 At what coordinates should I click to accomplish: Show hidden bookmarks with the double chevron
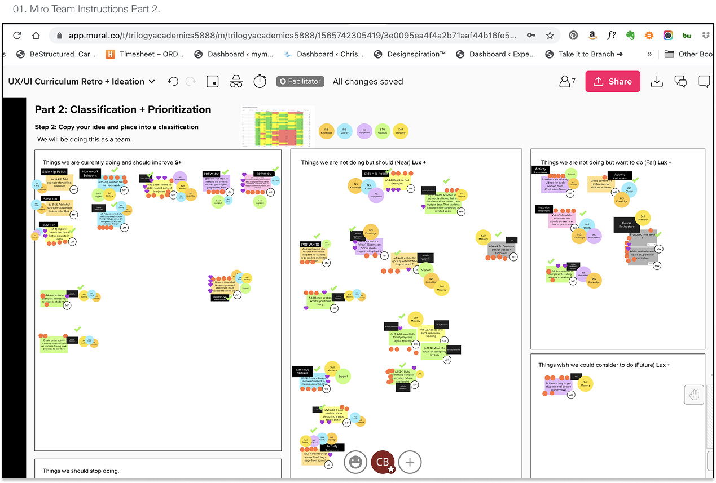click(x=649, y=54)
